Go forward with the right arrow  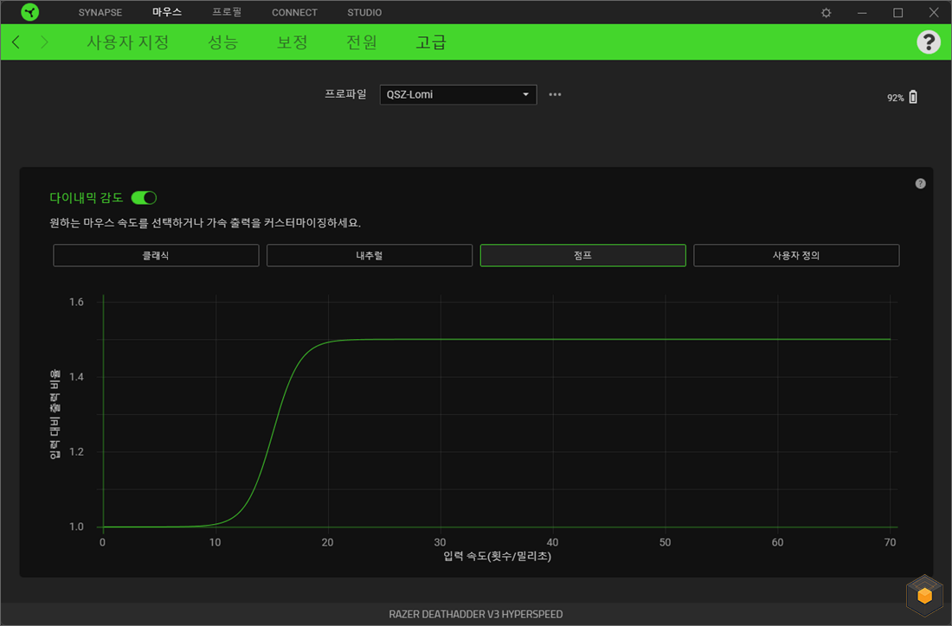point(44,42)
